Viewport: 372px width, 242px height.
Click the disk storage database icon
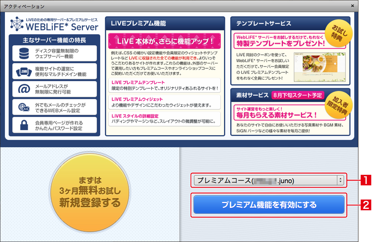24,54
